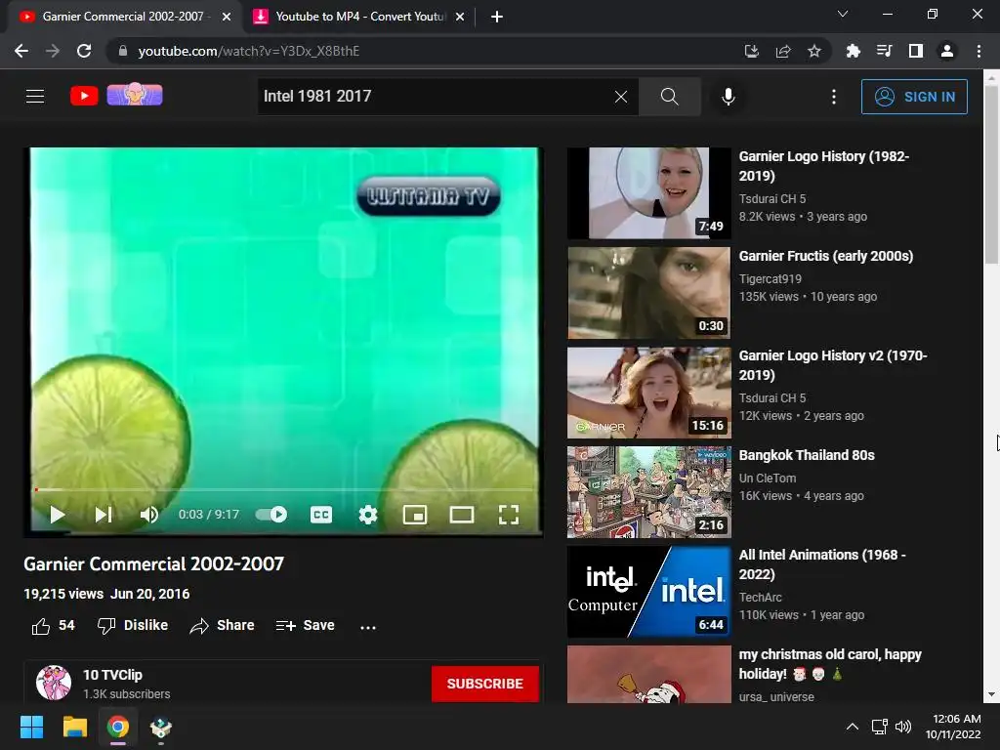The height and width of the screenshot is (750, 1000).
Task: Open media controls in Chrome toolbar
Action: click(884, 51)
